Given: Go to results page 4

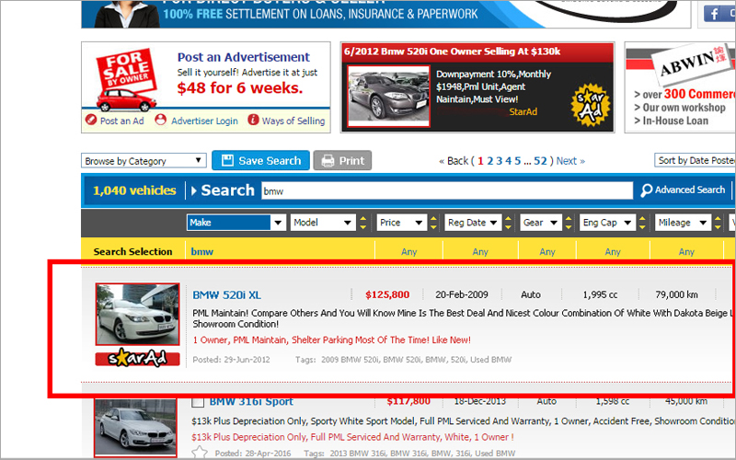Looking at the screenshot, I should pos(509,161).
